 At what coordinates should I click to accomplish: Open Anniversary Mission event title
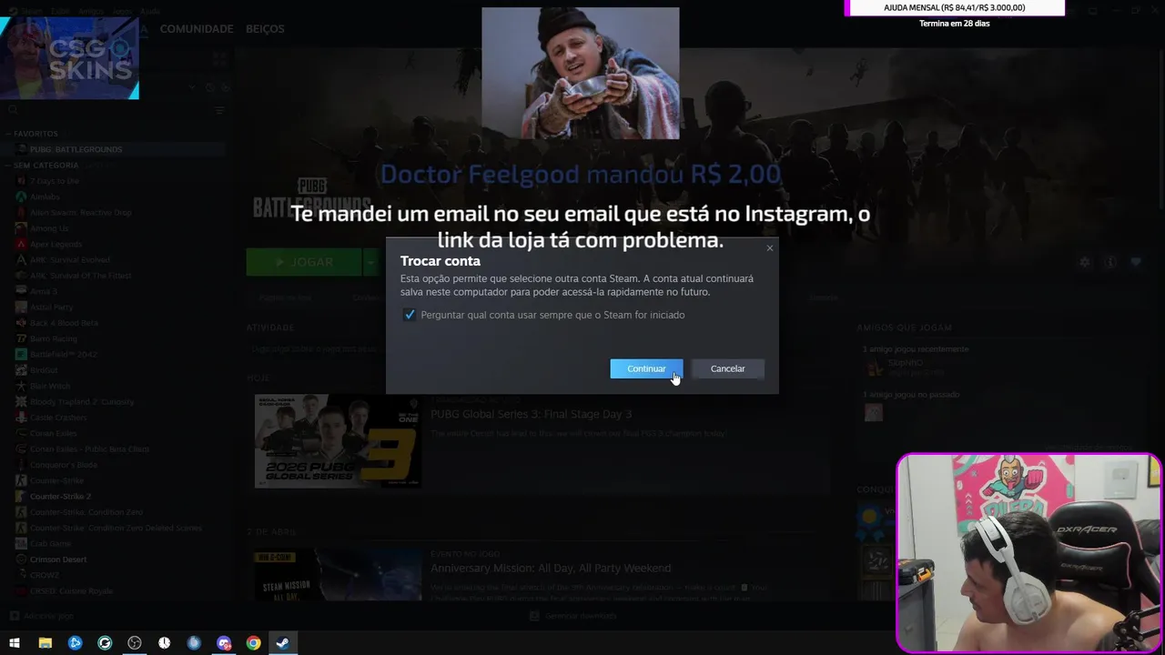tap(551, 568)
